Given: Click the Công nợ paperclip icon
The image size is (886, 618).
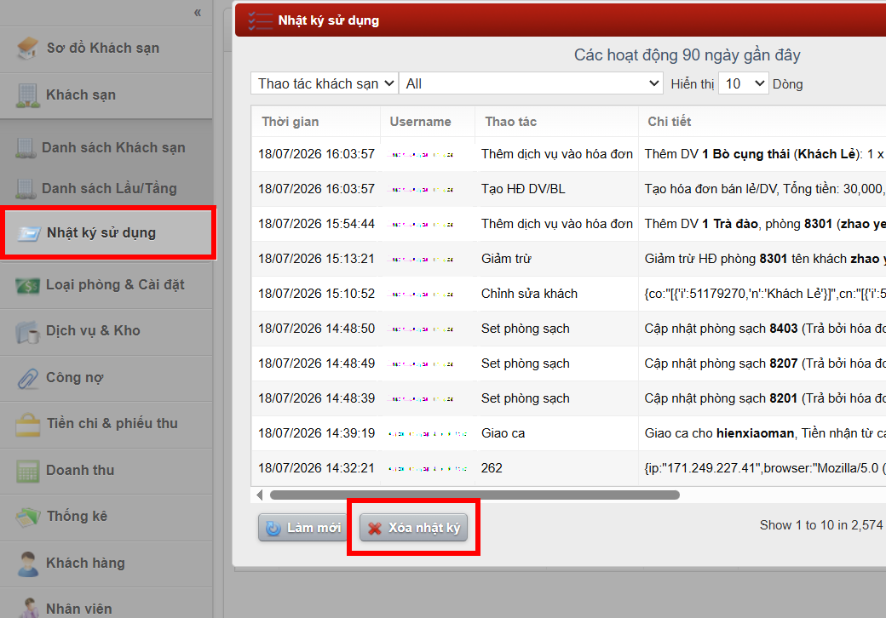Looking at the screenshot, I should click(x=27, y=378).
